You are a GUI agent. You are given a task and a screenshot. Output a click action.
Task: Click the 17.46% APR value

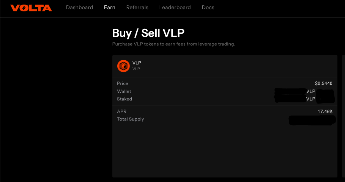tap(325, 111)
